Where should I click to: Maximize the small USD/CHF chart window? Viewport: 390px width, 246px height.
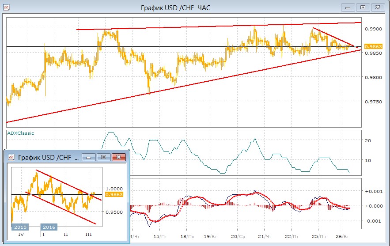coord(104,157)
